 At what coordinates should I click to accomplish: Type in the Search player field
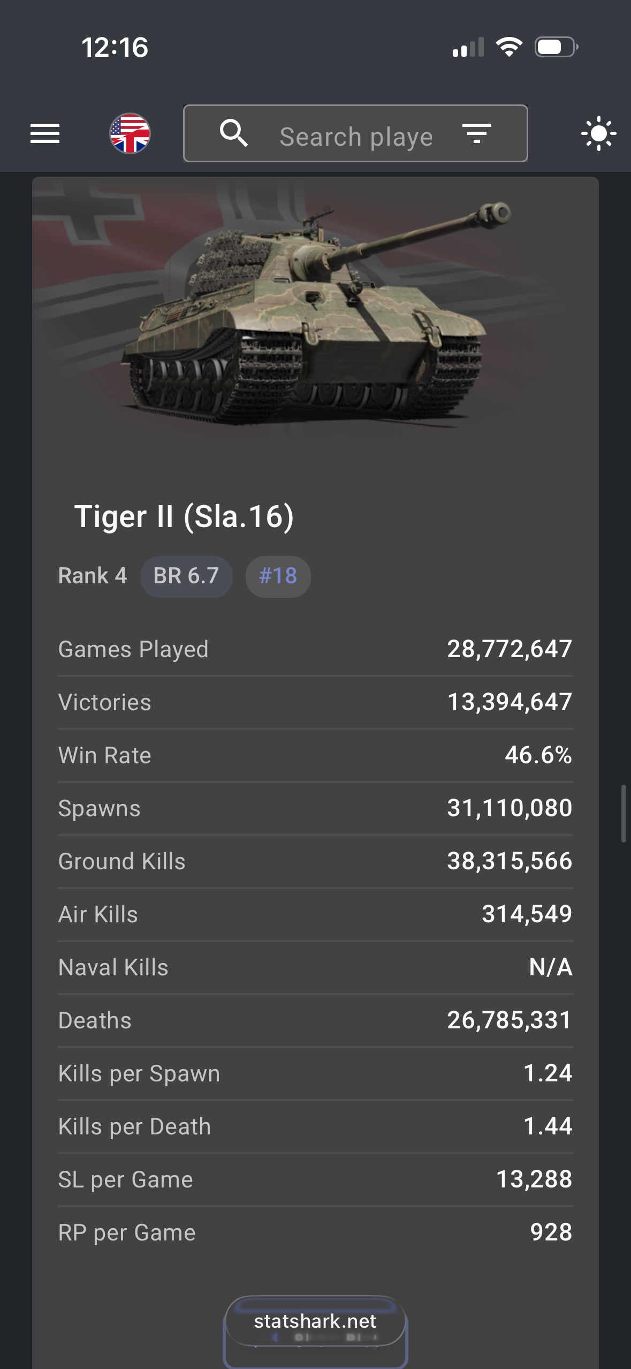[x=356, y=137]
